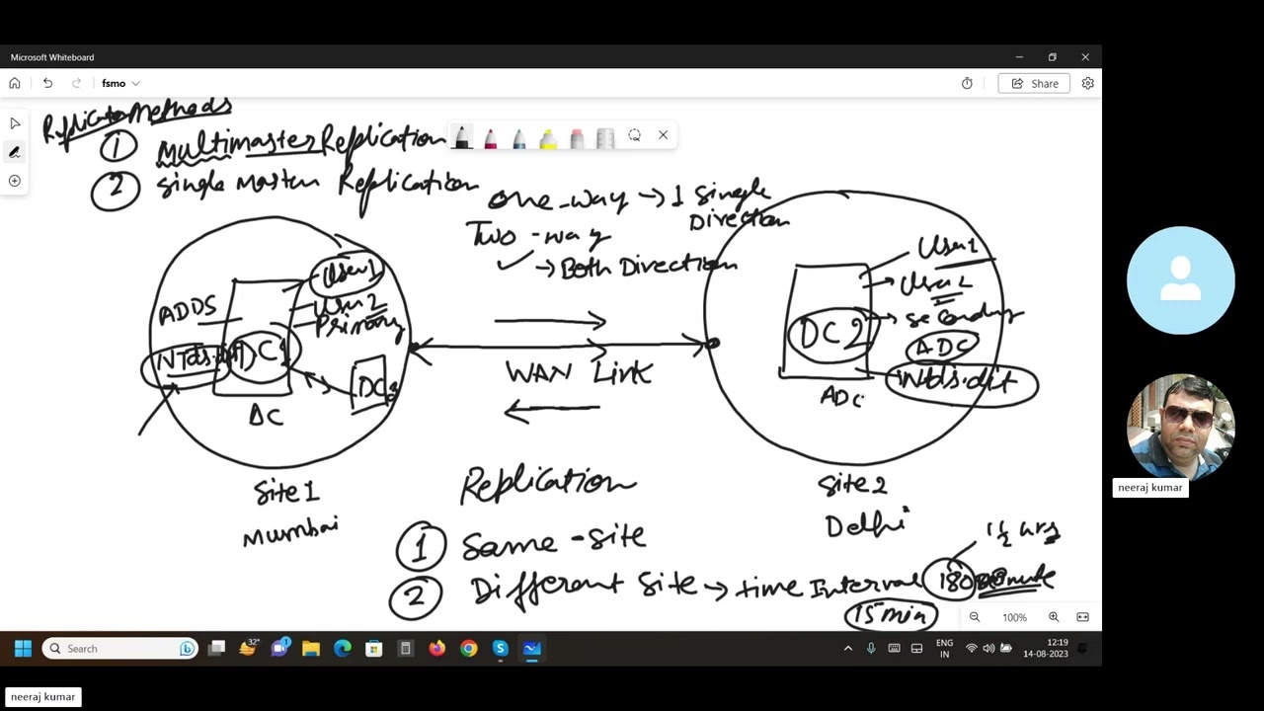Image resolution: width=1264 pixels, height=711 pixels.
Task: Choose the eraser tool
Action: coord(577,137)
